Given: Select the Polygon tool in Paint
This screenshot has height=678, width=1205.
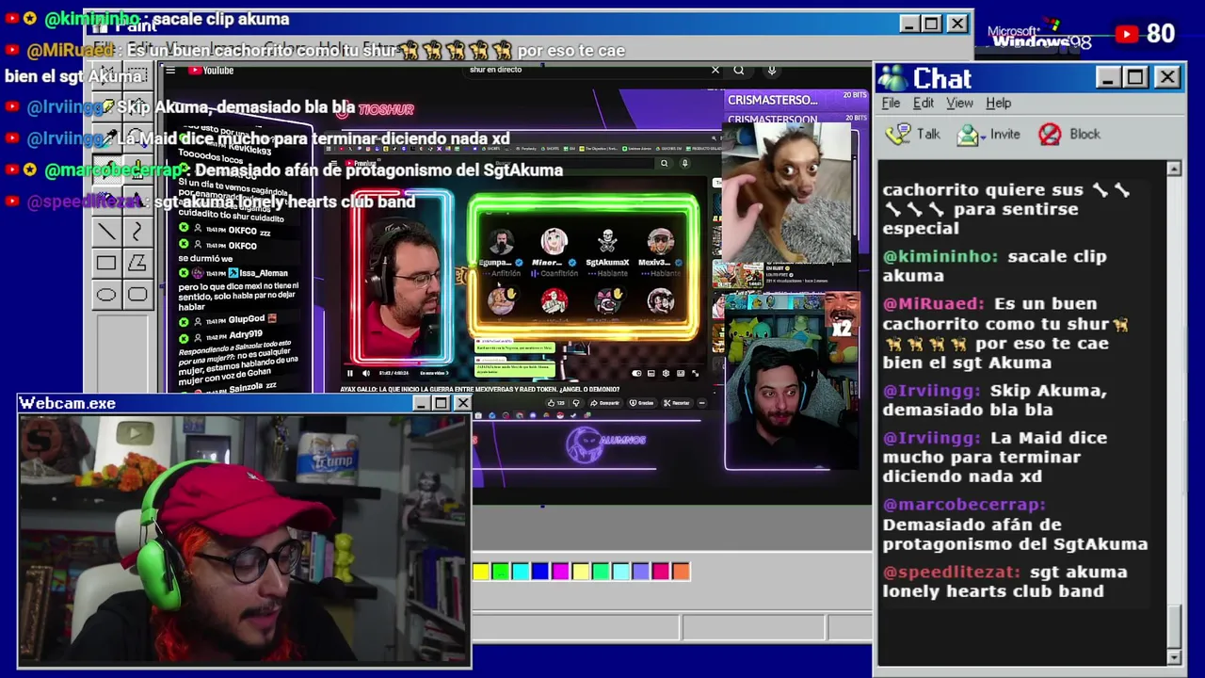Looking at the screenshot, I should click(x=137, y=263).
